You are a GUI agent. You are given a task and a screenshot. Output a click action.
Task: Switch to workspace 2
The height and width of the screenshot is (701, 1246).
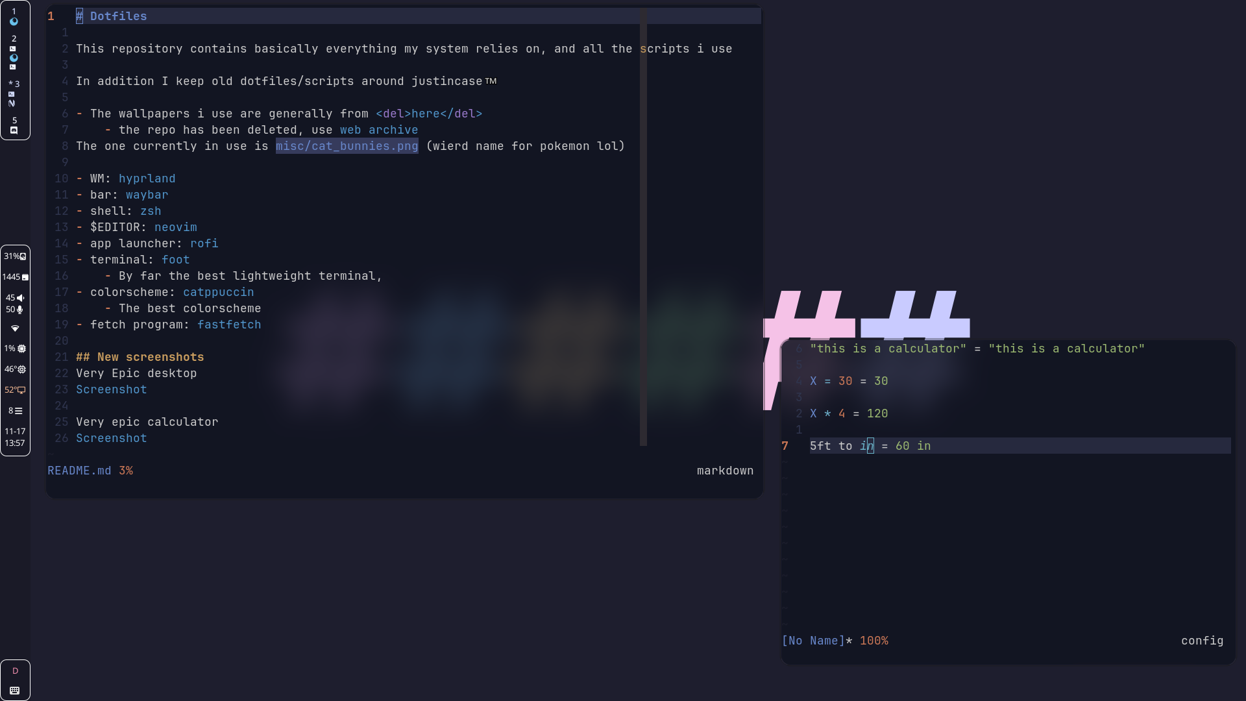tap(14, 39)
